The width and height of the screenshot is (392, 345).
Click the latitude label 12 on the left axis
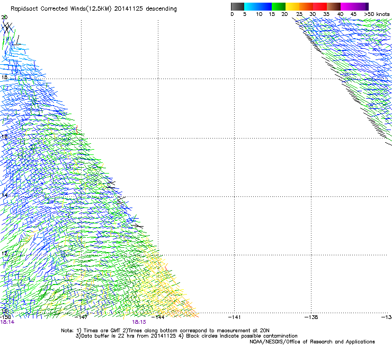click(x=4, y=253)
